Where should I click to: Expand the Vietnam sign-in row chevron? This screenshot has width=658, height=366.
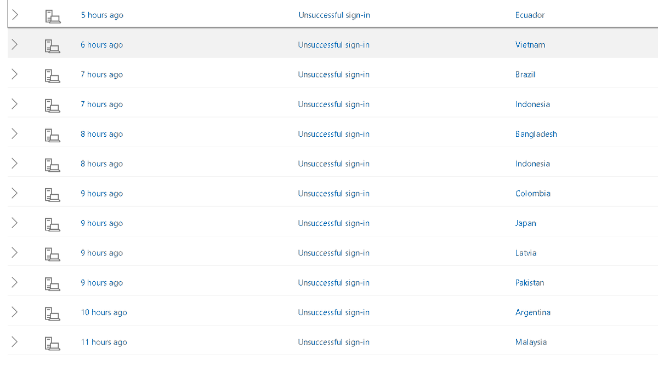(15, 45)
